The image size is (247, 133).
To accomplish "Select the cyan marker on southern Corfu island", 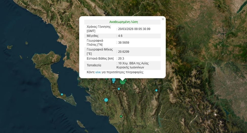I will [x=62, y=94].
